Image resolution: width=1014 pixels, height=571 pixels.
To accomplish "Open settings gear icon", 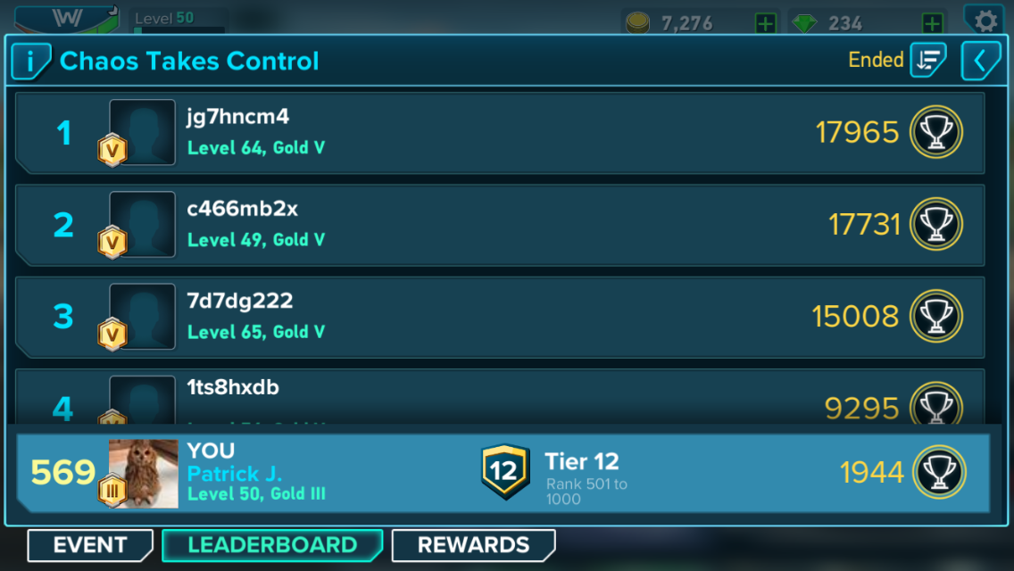I will 985,21.
